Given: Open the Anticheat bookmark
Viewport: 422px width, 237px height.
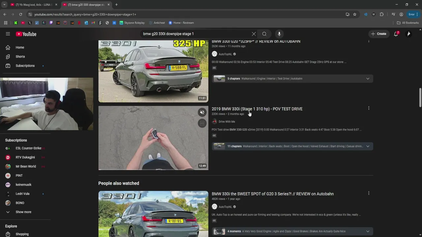Looking at the screenshot, I should pos(157,23).
